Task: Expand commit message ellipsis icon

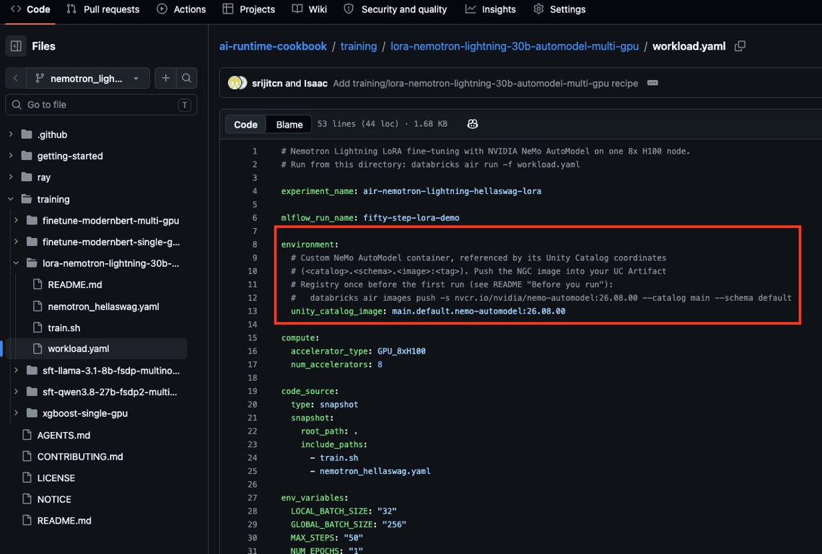Action: click(x=652, y=83)
